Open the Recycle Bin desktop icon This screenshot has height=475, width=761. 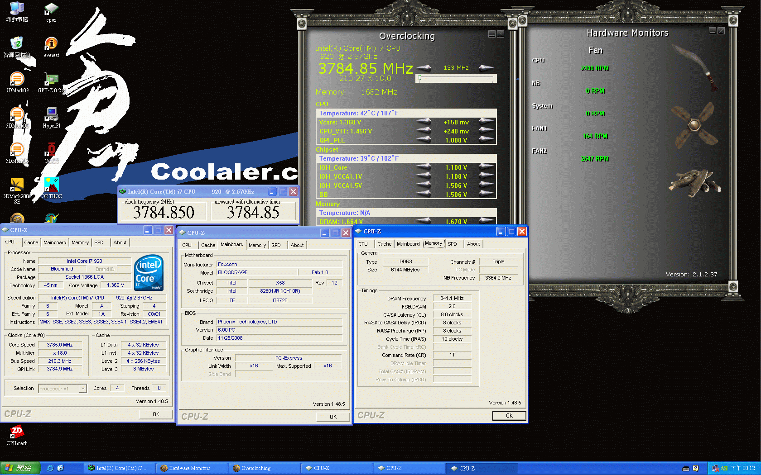(17, 47)
